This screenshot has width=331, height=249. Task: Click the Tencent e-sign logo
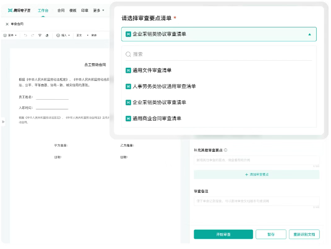[x=19, y=10]
